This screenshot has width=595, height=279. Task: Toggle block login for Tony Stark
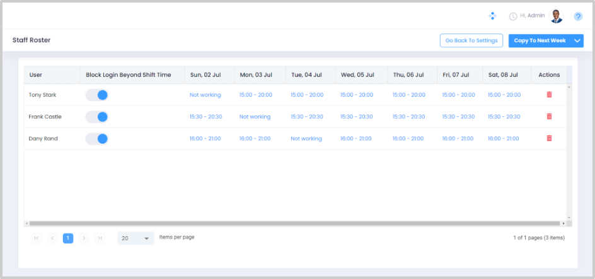click(97, 95)
